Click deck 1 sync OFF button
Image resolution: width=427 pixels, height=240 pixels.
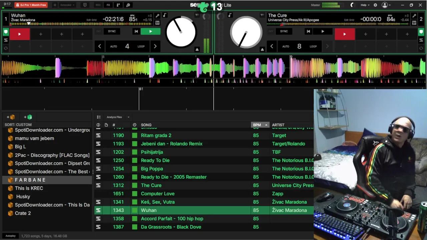click(98, 31)
